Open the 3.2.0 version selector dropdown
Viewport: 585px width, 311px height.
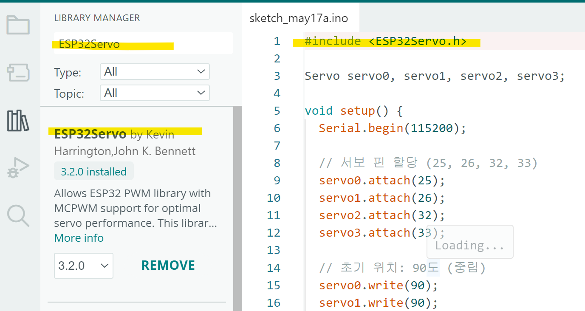84,266
